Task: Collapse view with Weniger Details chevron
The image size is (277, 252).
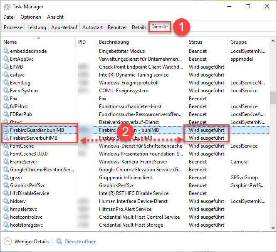Action: [x=8, y=242]
